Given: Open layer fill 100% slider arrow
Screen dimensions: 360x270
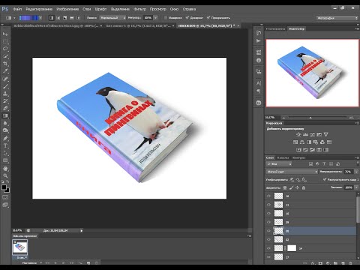Looking at the screenshot, I should 356,187.
